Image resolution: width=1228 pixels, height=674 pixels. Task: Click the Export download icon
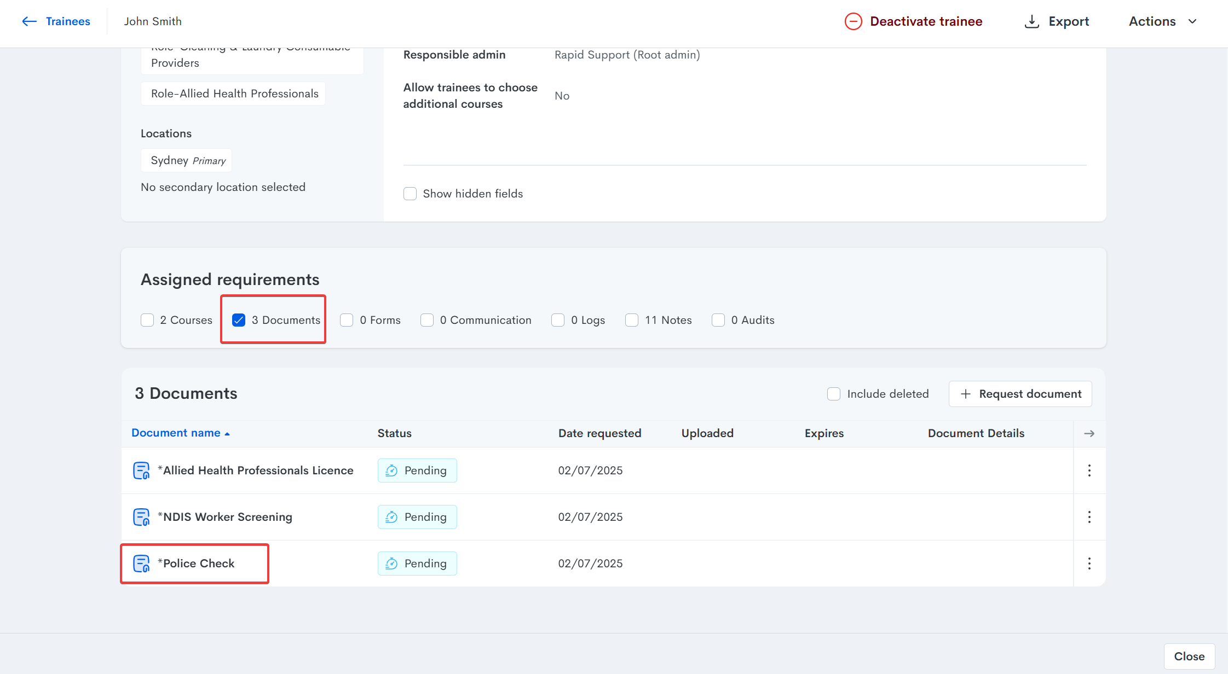(x=1031, y=21)
